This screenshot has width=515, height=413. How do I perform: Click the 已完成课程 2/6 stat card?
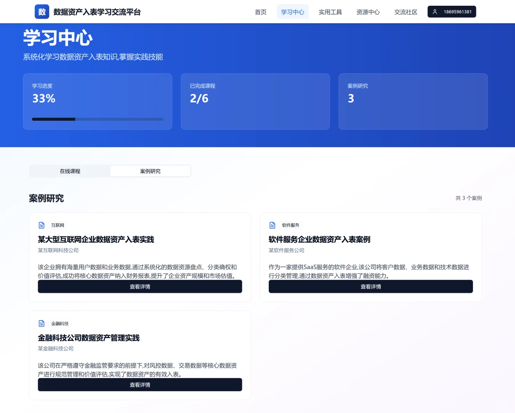[255, 101]
